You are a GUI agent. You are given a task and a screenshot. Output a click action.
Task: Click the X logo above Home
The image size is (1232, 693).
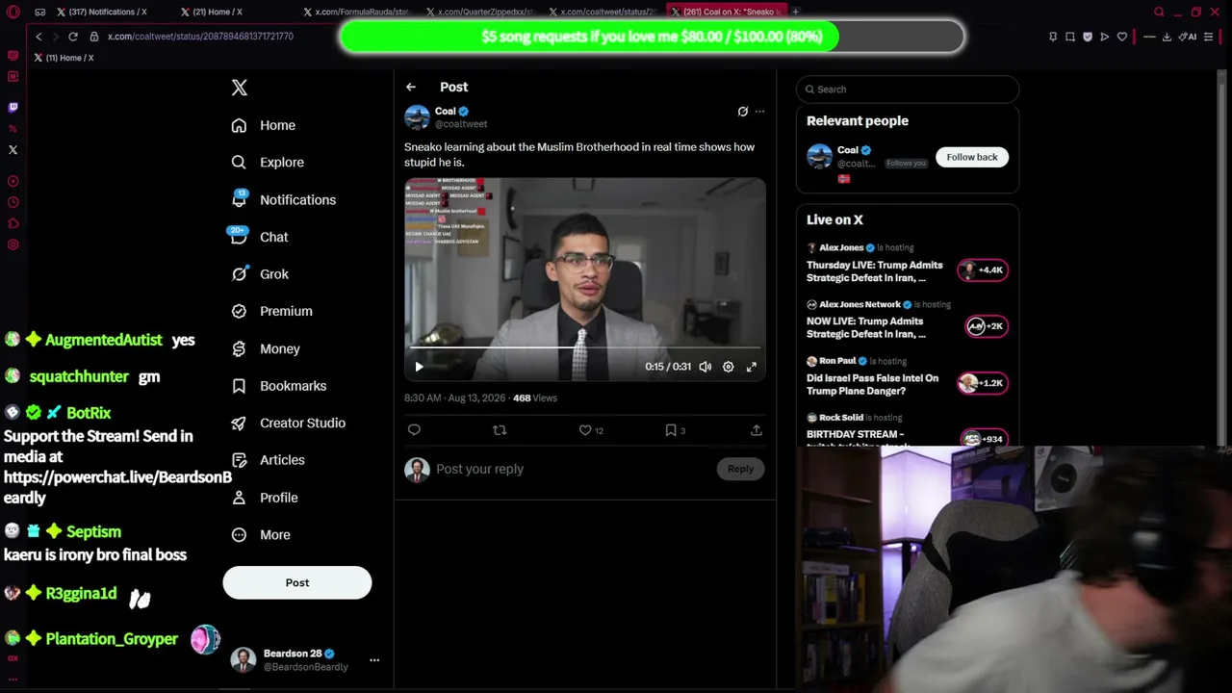pyautogui.click(x=240, y=89)
